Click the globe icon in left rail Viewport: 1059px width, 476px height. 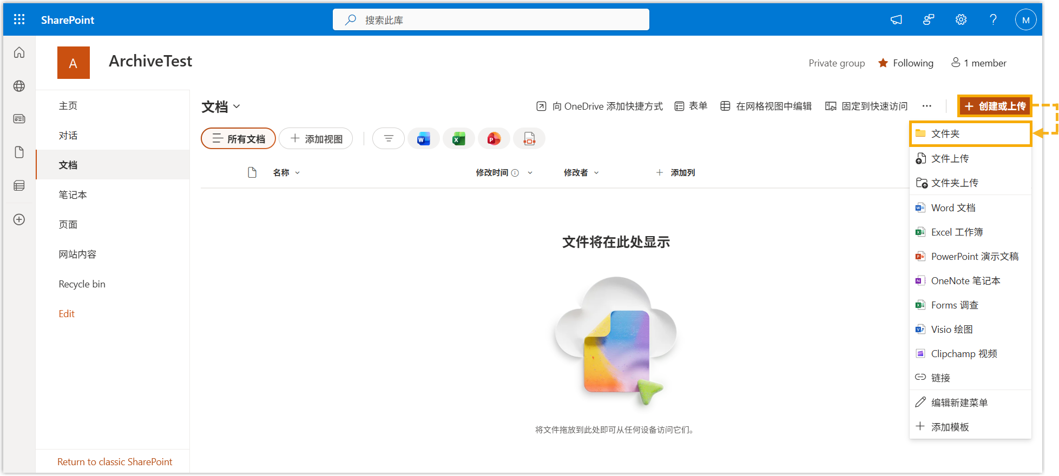19,86
